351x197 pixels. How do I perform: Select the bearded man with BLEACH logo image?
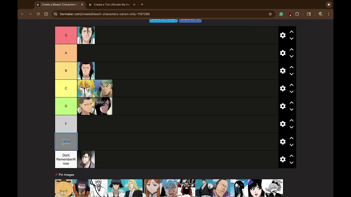click(x=186, y=188)
